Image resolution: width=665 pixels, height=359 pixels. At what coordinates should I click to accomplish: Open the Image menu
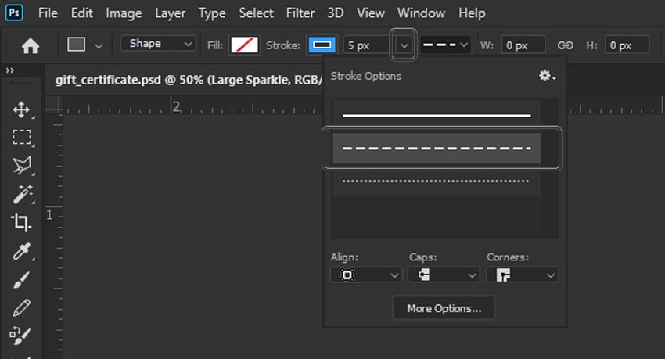tap(124, 13)
